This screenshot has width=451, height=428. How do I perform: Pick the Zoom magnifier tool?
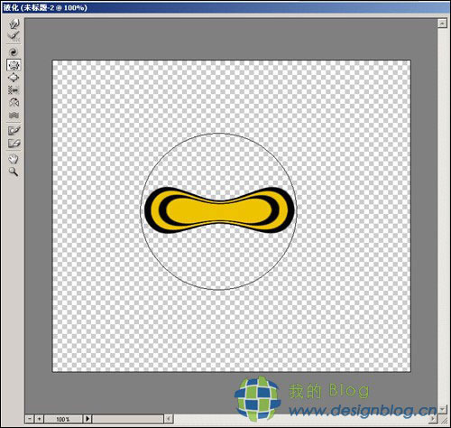(14, 172)
